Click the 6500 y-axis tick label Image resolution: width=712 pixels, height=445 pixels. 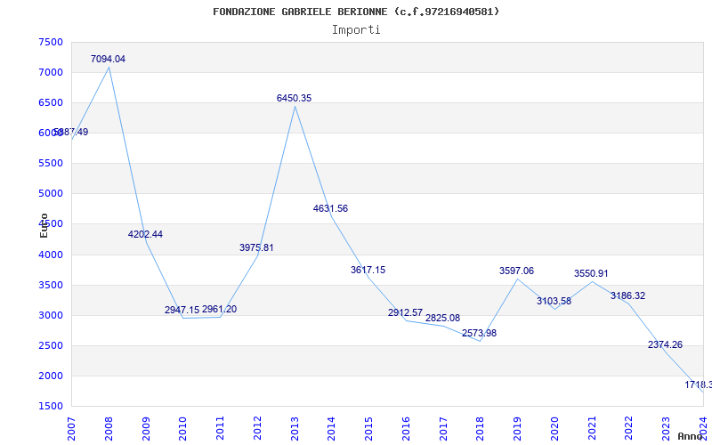click(x=51, y=102)
